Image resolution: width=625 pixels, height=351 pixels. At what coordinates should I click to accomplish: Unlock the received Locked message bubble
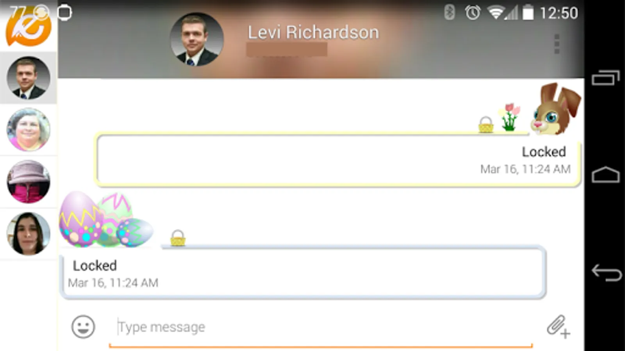(303, 272)
